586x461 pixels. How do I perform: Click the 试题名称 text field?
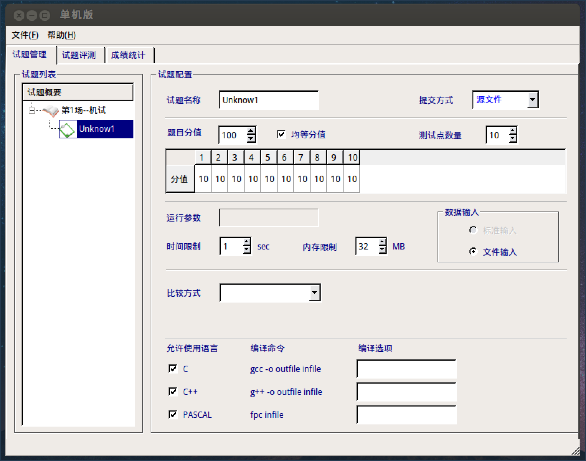[x=268, y=100]
